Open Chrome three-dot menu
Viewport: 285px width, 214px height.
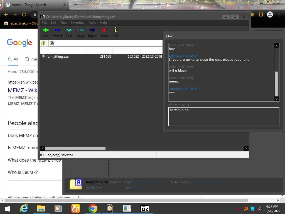279,14
